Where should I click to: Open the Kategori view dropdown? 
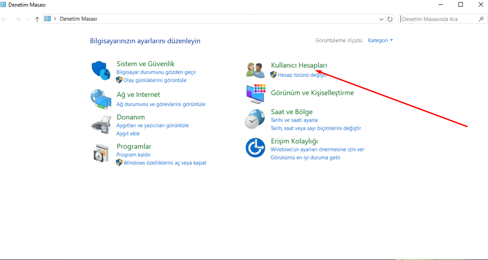tap(380, 40)
